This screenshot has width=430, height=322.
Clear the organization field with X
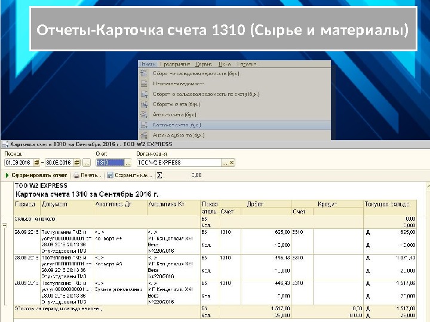pos(232,163)
